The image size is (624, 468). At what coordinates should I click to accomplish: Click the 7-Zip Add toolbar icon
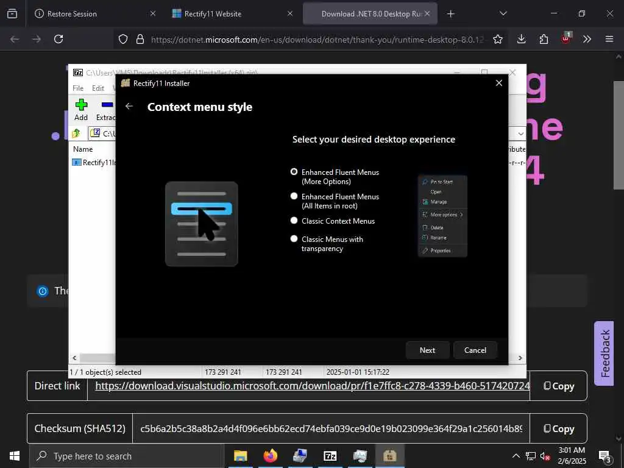click(x=81, y=110)
